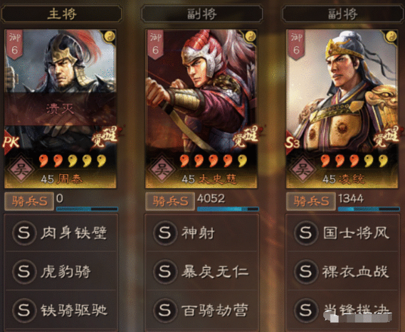The width and height of the screenshot is (405, 332).
Task: Click 太史慈's troop bar showing 4052
Action: pos(228,209)
